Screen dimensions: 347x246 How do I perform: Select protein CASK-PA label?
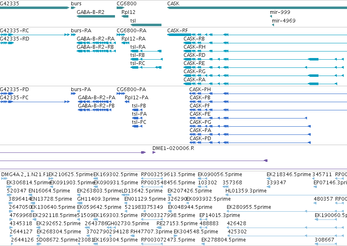[x=200, y=130]
